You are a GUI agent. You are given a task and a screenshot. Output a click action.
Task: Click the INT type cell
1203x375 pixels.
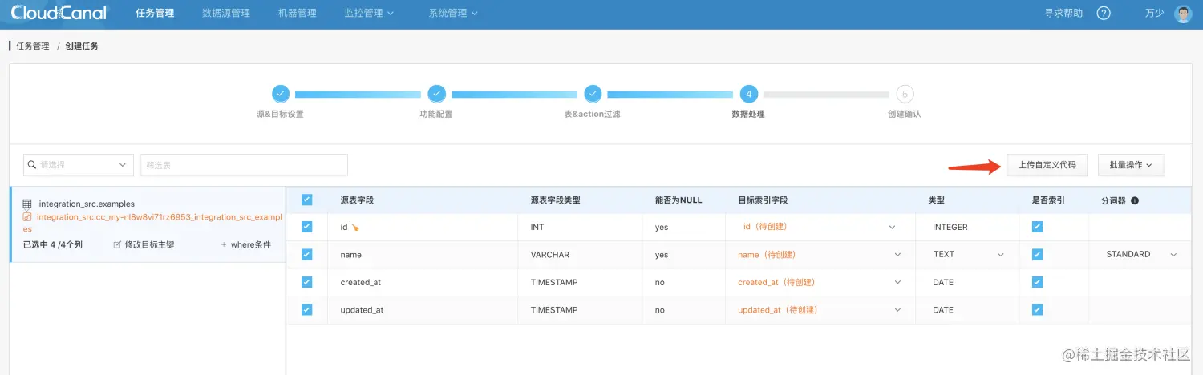click(537, 228)
